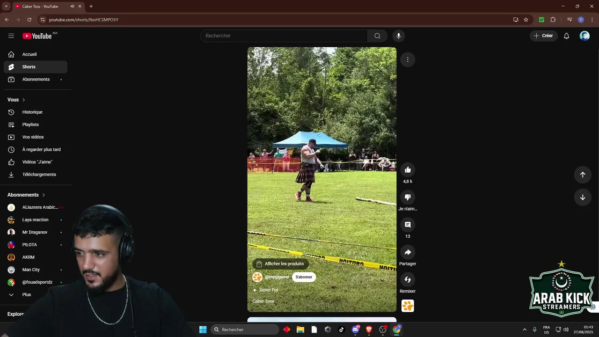The height and width of the screenshot is (337, 599).
Task: Select Accueil in the sidebar
Action: pyautogui.click(x=36, y=54)
